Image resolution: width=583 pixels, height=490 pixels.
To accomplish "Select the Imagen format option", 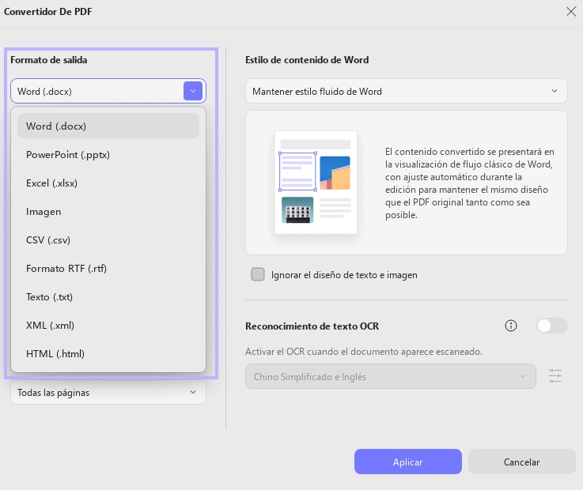I will pyautogui.click(x=108, y=211).
